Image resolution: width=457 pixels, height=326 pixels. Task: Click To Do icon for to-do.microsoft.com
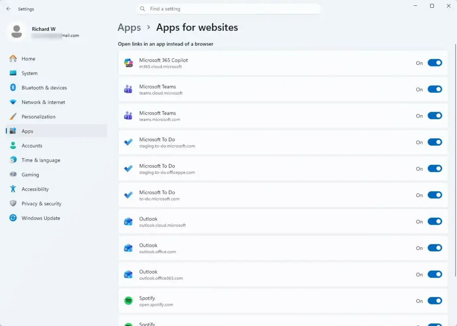click(128, 195)
